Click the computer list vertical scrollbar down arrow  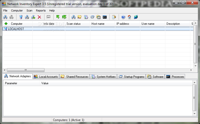pyautogui.click(x=195, y=66)
